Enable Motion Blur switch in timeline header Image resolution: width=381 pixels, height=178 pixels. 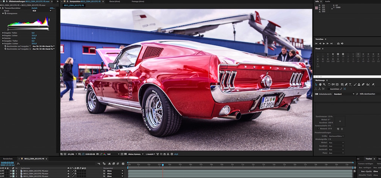click(118, 164)
